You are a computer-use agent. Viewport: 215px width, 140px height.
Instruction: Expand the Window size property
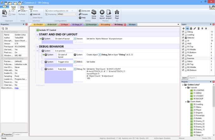point(2,55)
